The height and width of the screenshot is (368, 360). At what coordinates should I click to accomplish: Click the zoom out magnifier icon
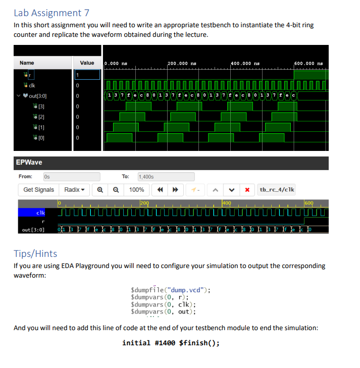pyautogui.click(x=116, y=190)
